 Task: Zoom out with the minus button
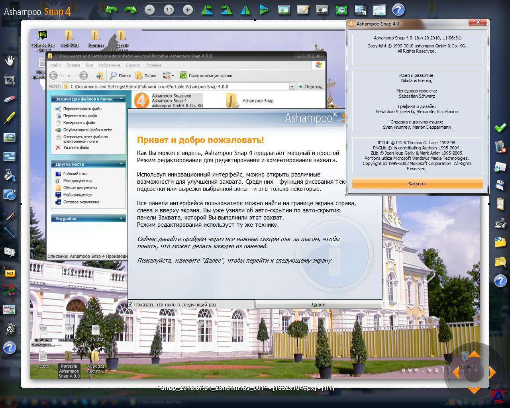coord(149,10)
